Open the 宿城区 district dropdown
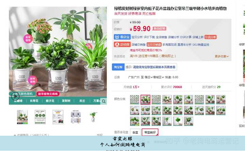The image size is (245, 151). pyautogui.click(x=158, y=77)
